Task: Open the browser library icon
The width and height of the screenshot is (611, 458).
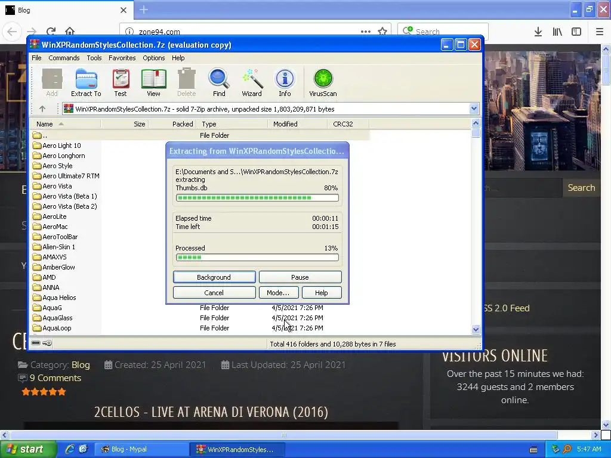Action: point(557,32)
